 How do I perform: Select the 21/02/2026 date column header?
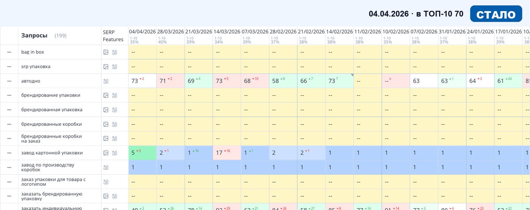tap(311, 32)
